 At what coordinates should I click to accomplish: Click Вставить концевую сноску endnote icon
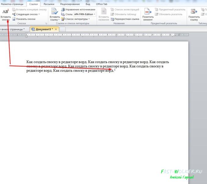pyautogui.click(x=14, y=10)
